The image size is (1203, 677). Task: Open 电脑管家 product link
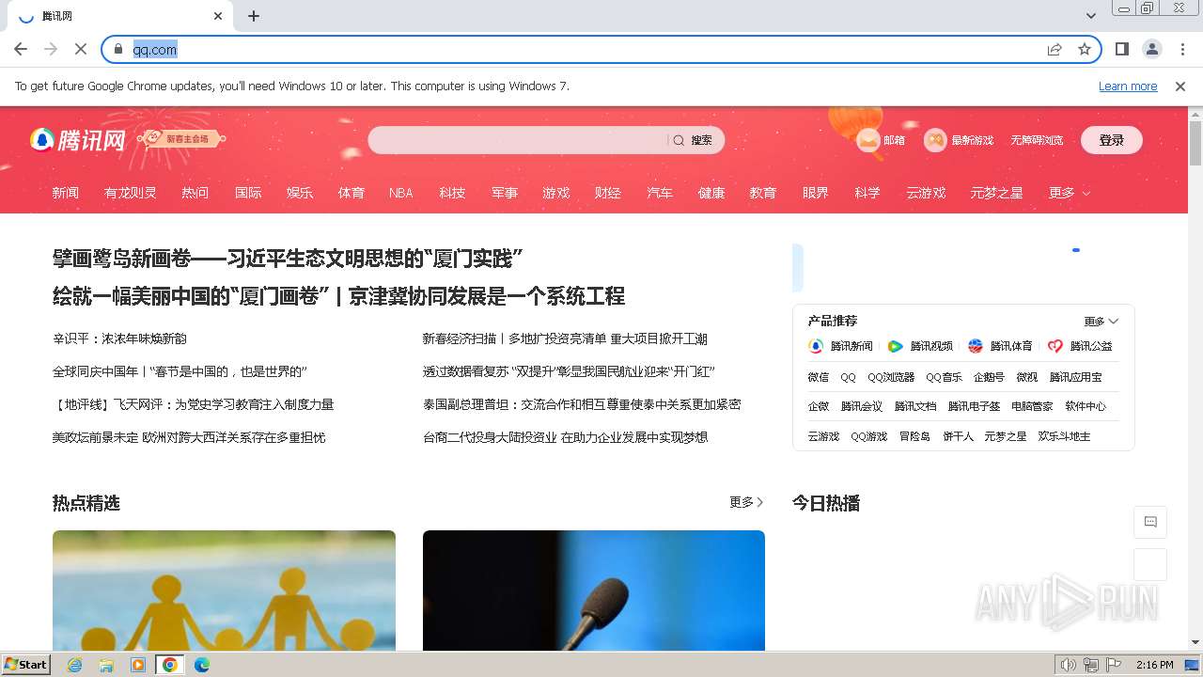tap(1032, 406)
